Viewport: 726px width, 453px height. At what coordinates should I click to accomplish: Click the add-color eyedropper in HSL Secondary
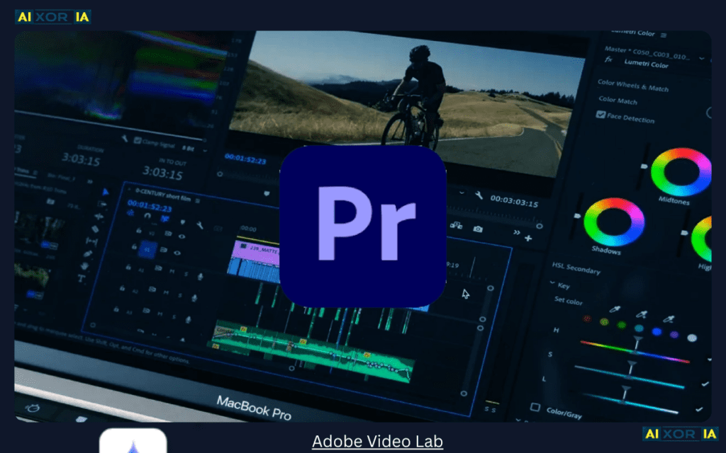point(640,315)
